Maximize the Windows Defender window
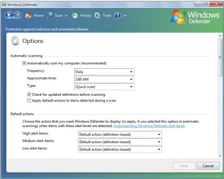Screen dimensions: 224x179 pyautogui.click(x=206, y=4)
